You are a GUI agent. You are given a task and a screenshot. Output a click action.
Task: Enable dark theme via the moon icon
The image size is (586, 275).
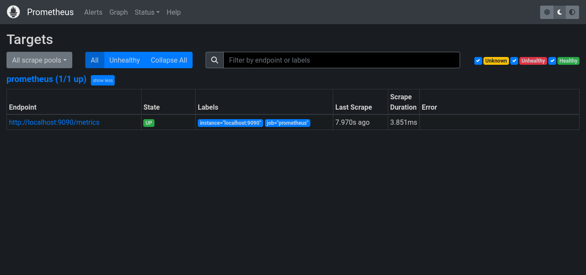[559, 12]
